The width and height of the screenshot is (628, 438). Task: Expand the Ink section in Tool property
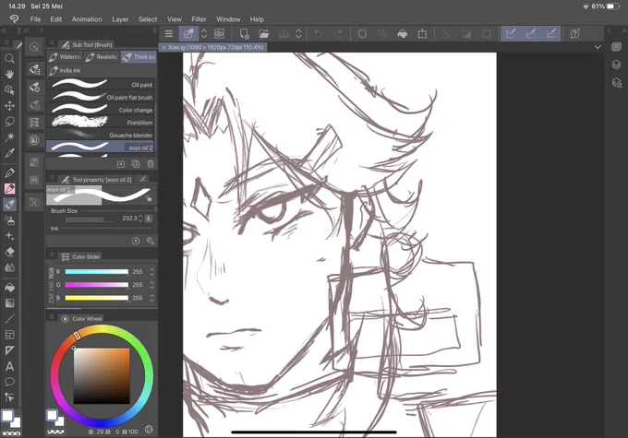pos(54,229)
